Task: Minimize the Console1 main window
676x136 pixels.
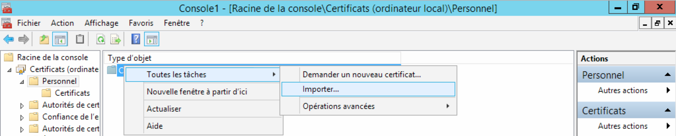Action: coord(618,7)
